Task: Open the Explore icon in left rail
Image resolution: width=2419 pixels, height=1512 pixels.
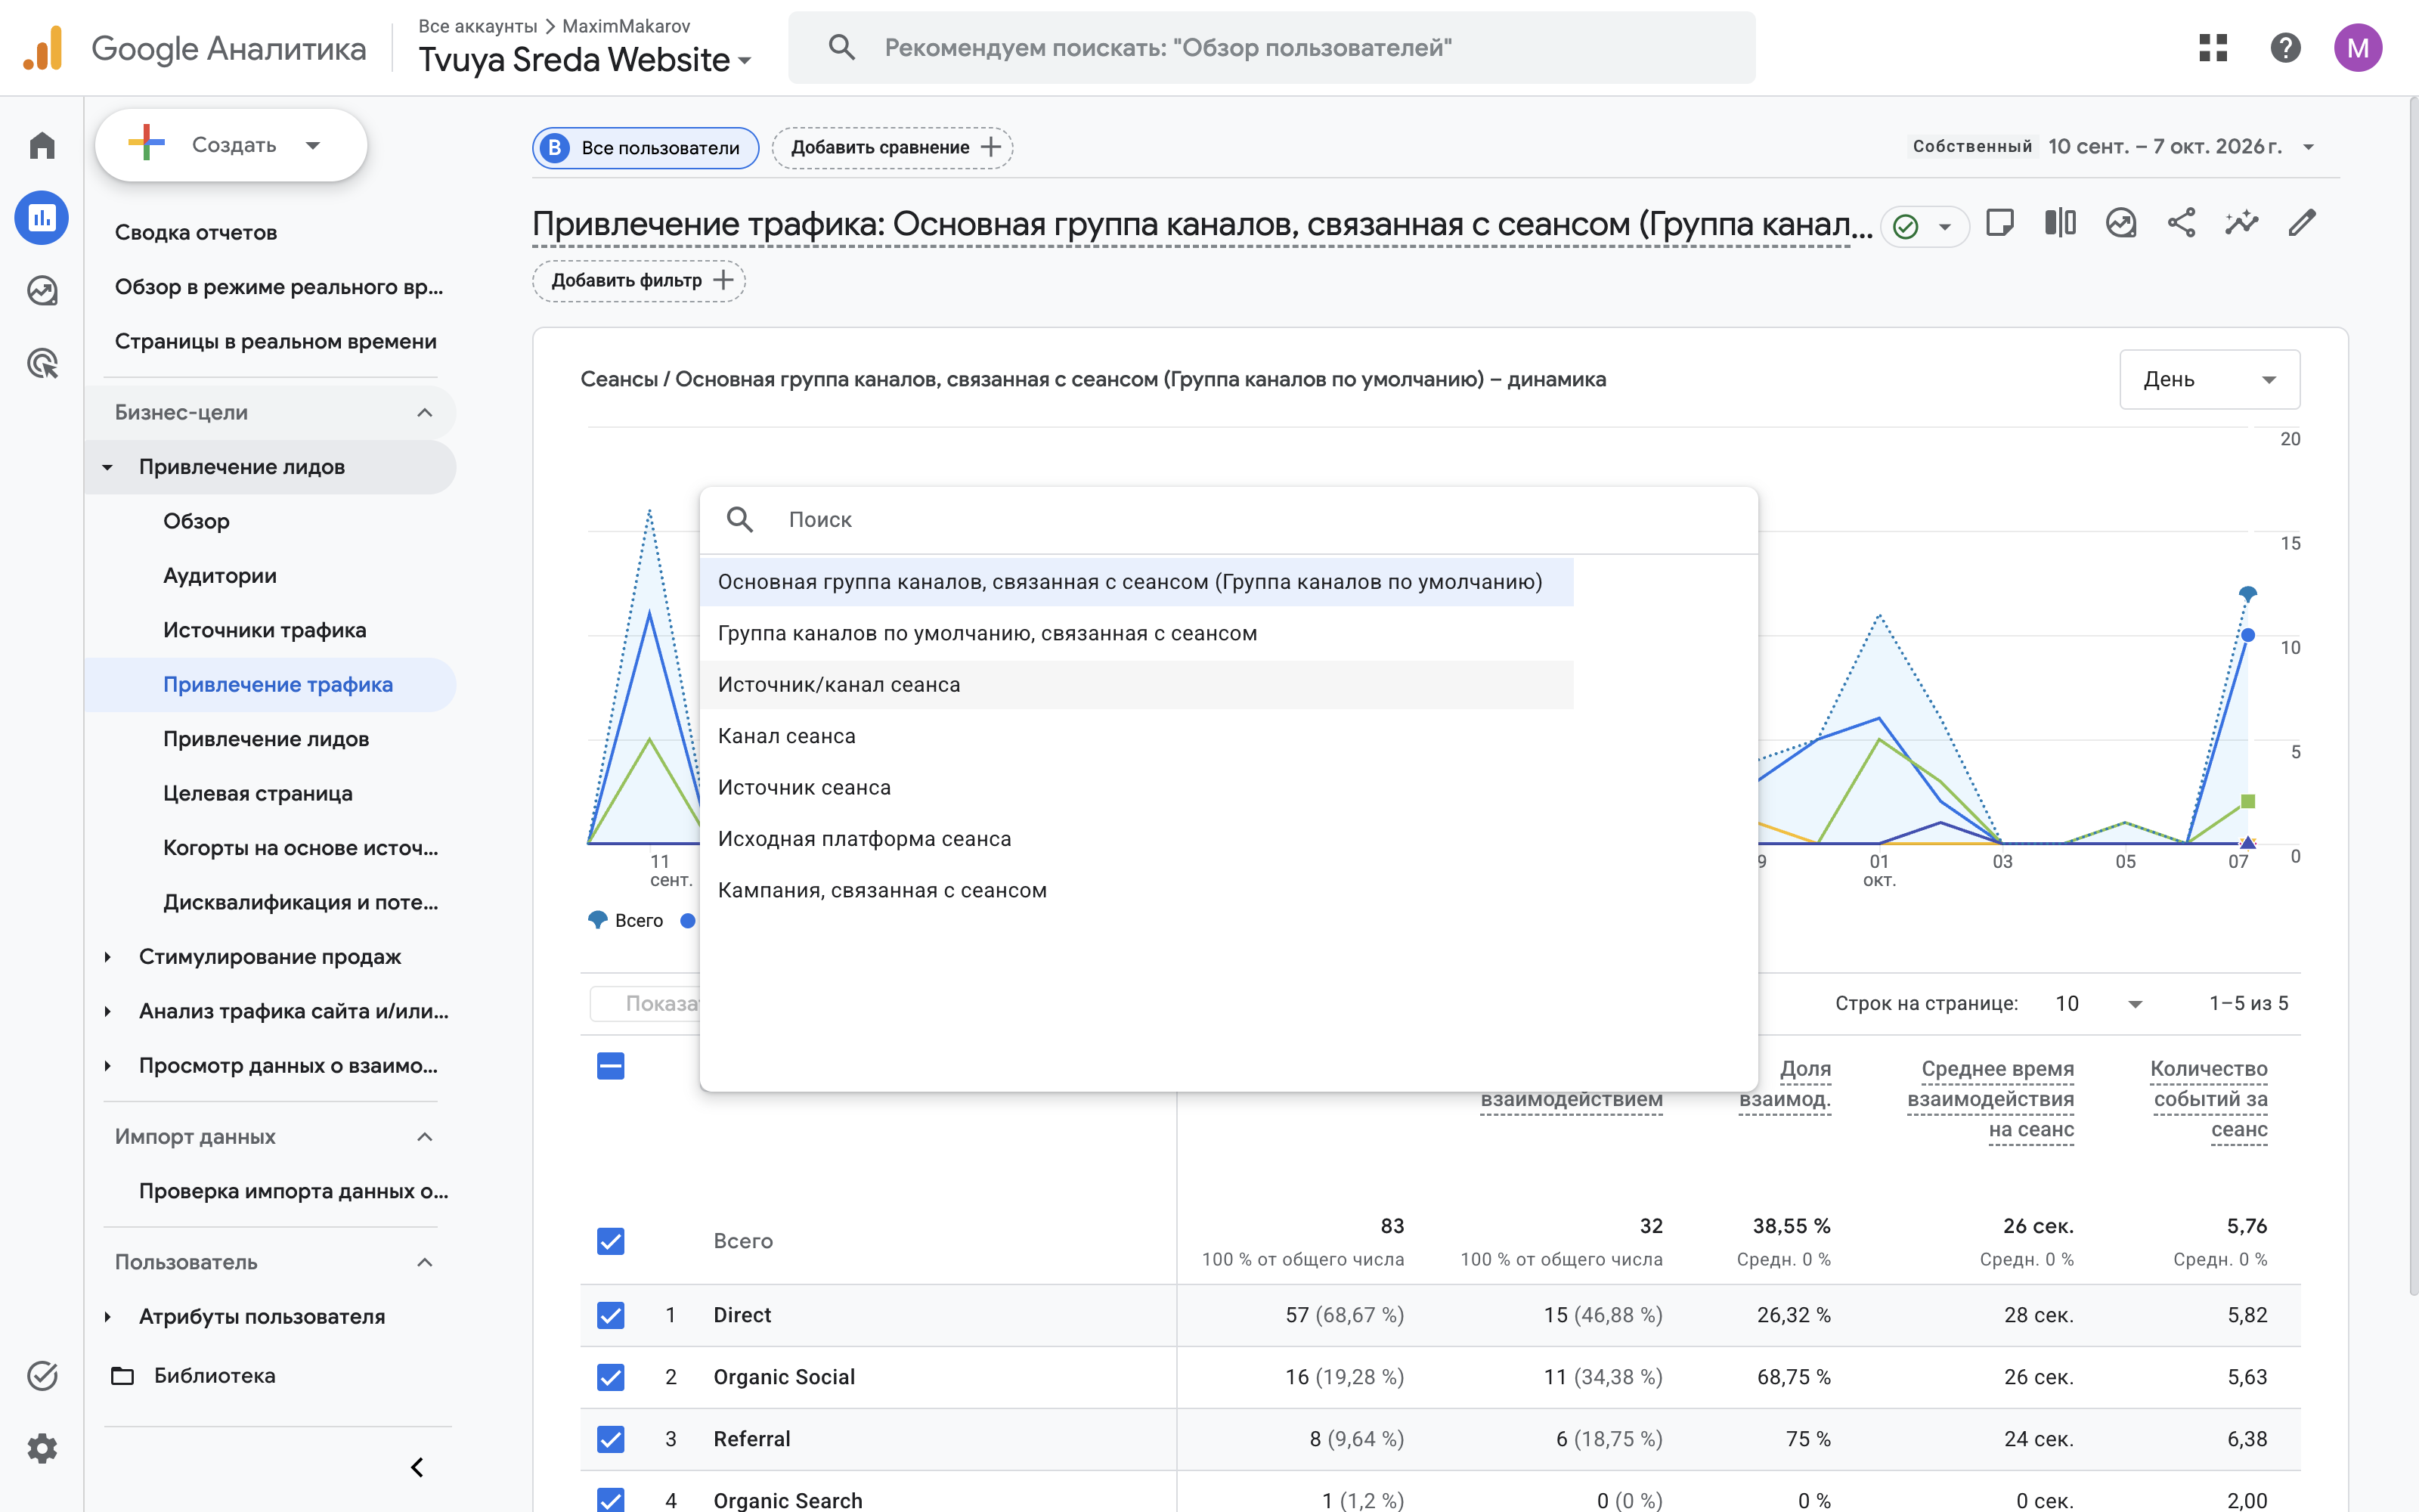Action: point(42,291)
